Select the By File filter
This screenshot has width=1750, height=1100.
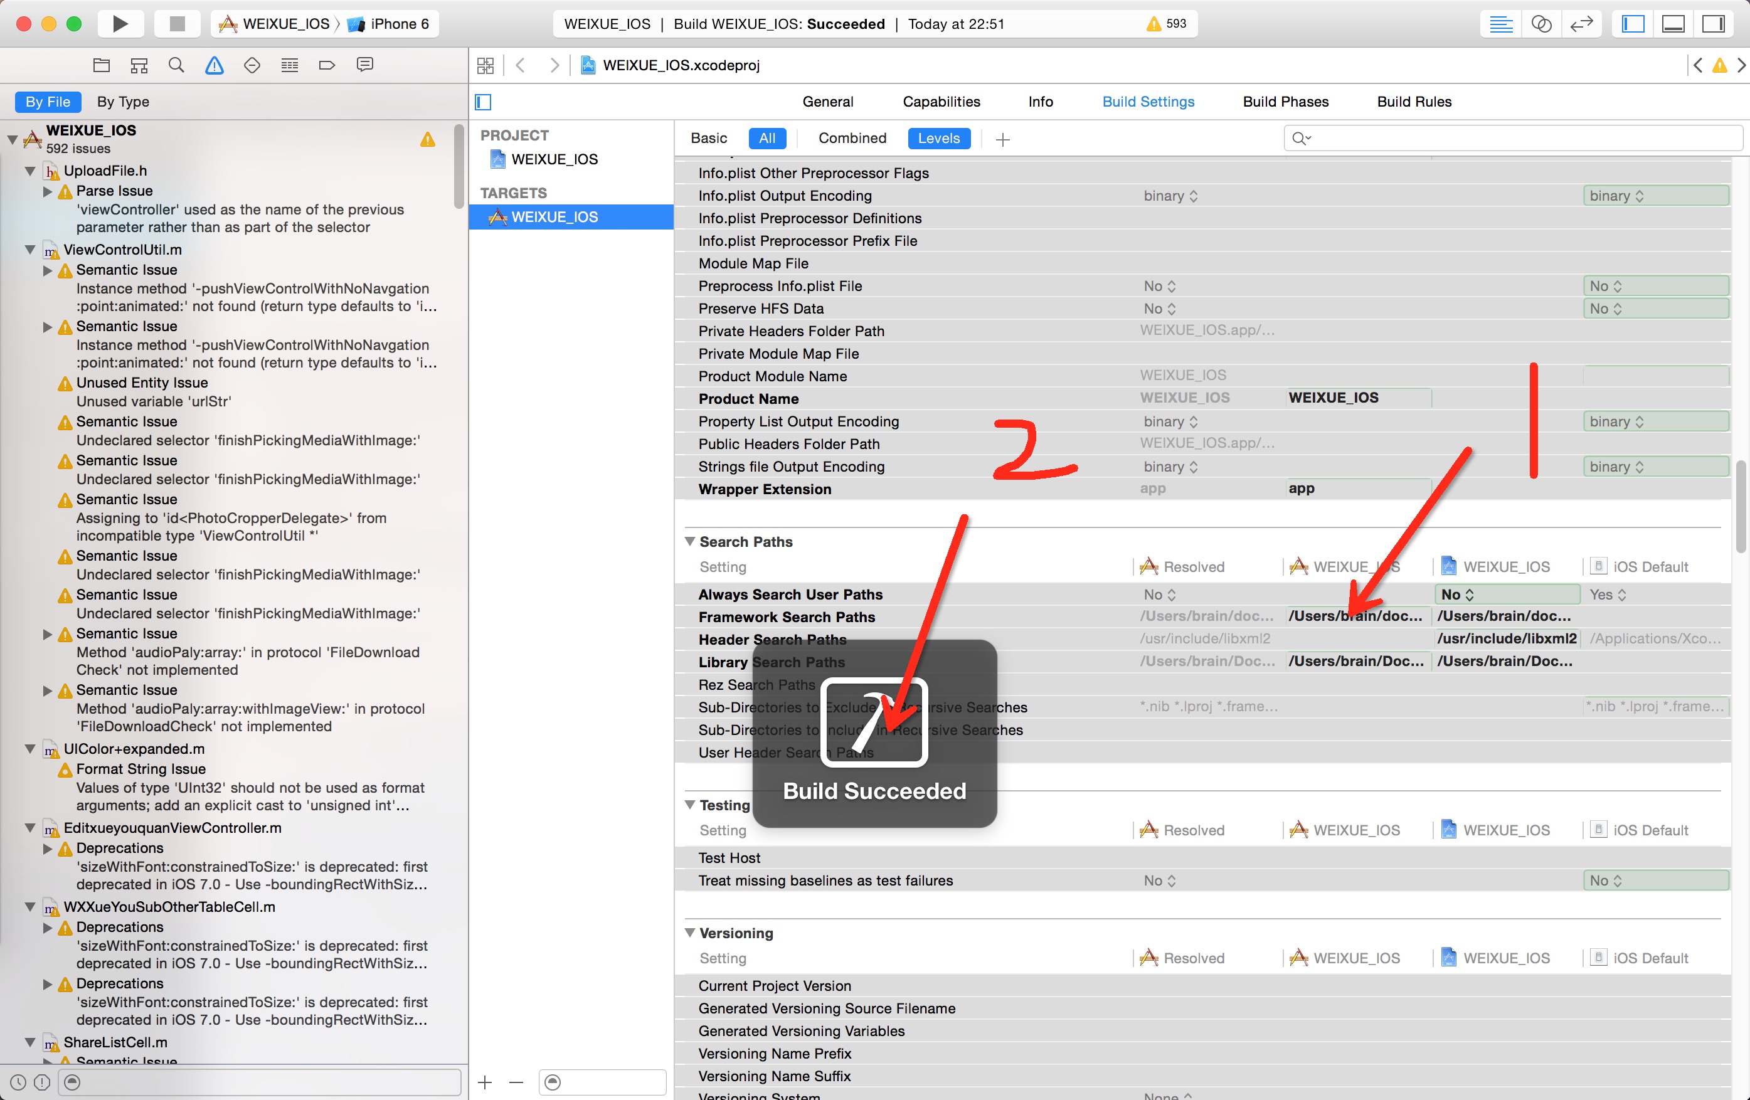(48, 102)
